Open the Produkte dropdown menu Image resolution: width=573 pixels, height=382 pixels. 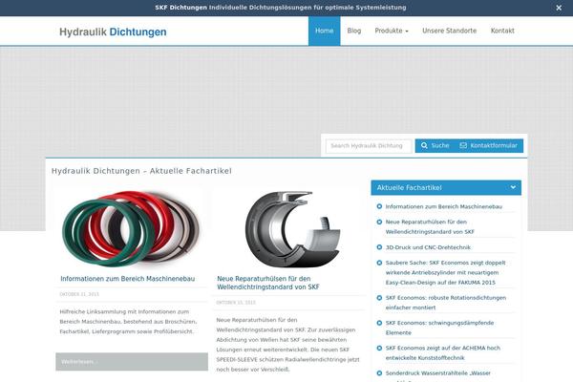392,31
